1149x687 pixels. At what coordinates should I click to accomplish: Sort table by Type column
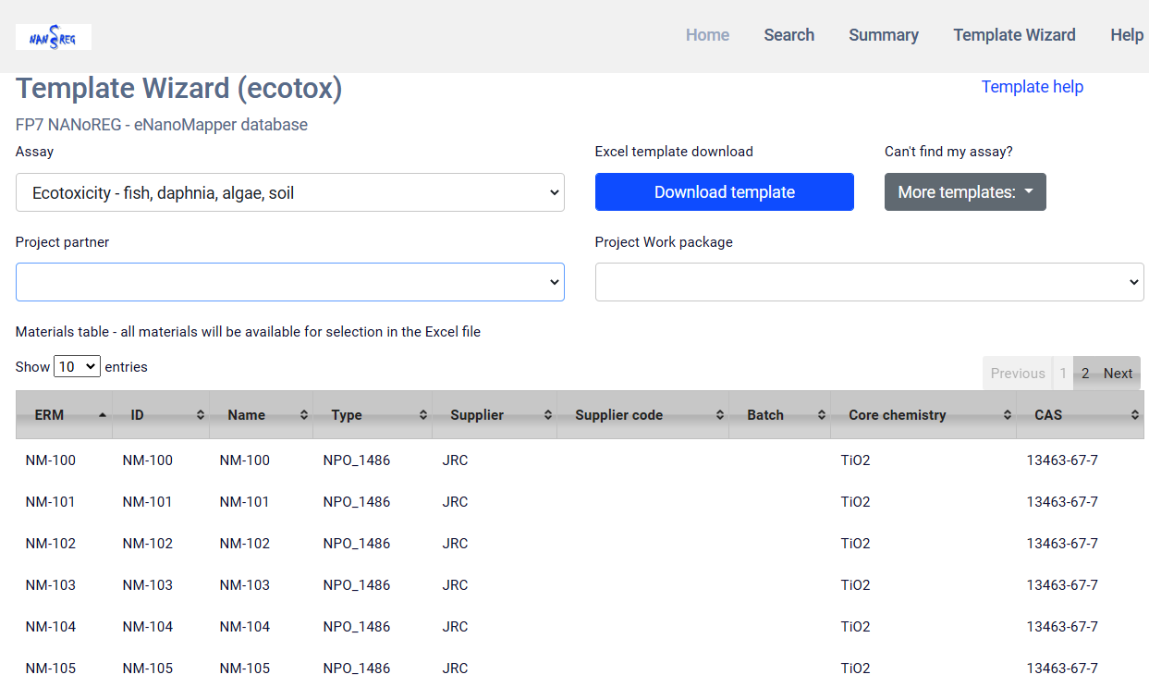[x=373, y=415]
